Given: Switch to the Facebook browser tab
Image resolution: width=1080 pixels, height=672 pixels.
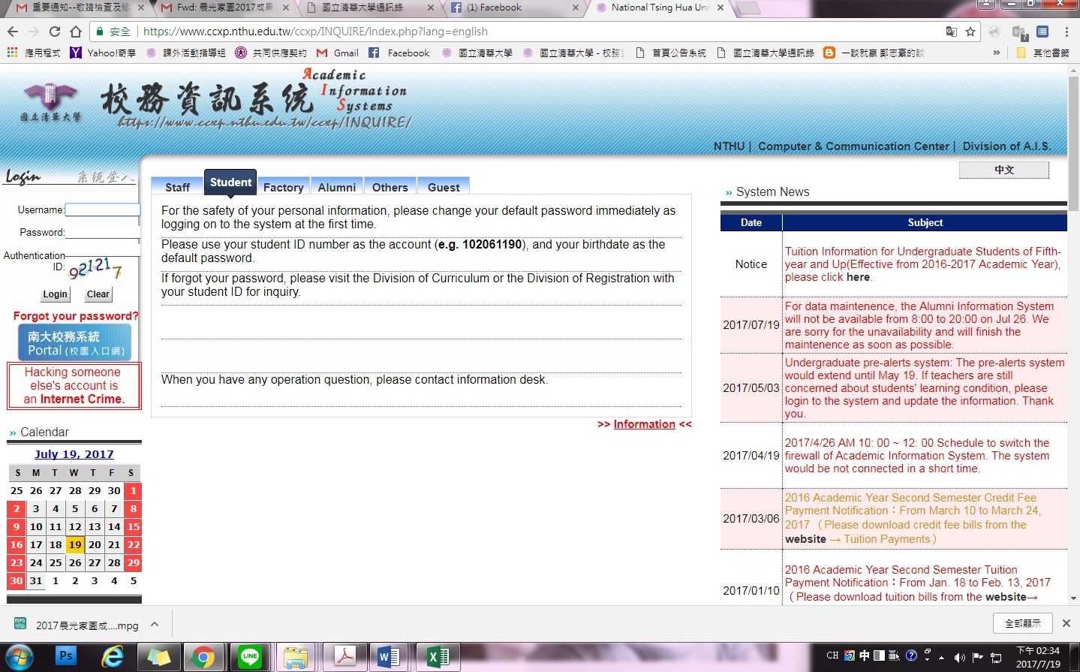Looking at the screenshot, I should point(514,8).
